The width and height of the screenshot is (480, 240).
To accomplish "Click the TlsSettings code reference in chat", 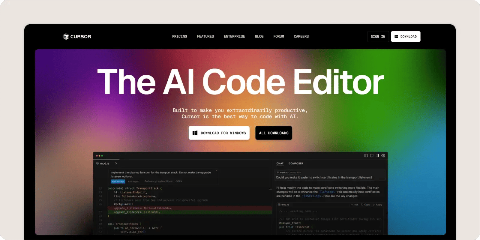I will 311,196.
